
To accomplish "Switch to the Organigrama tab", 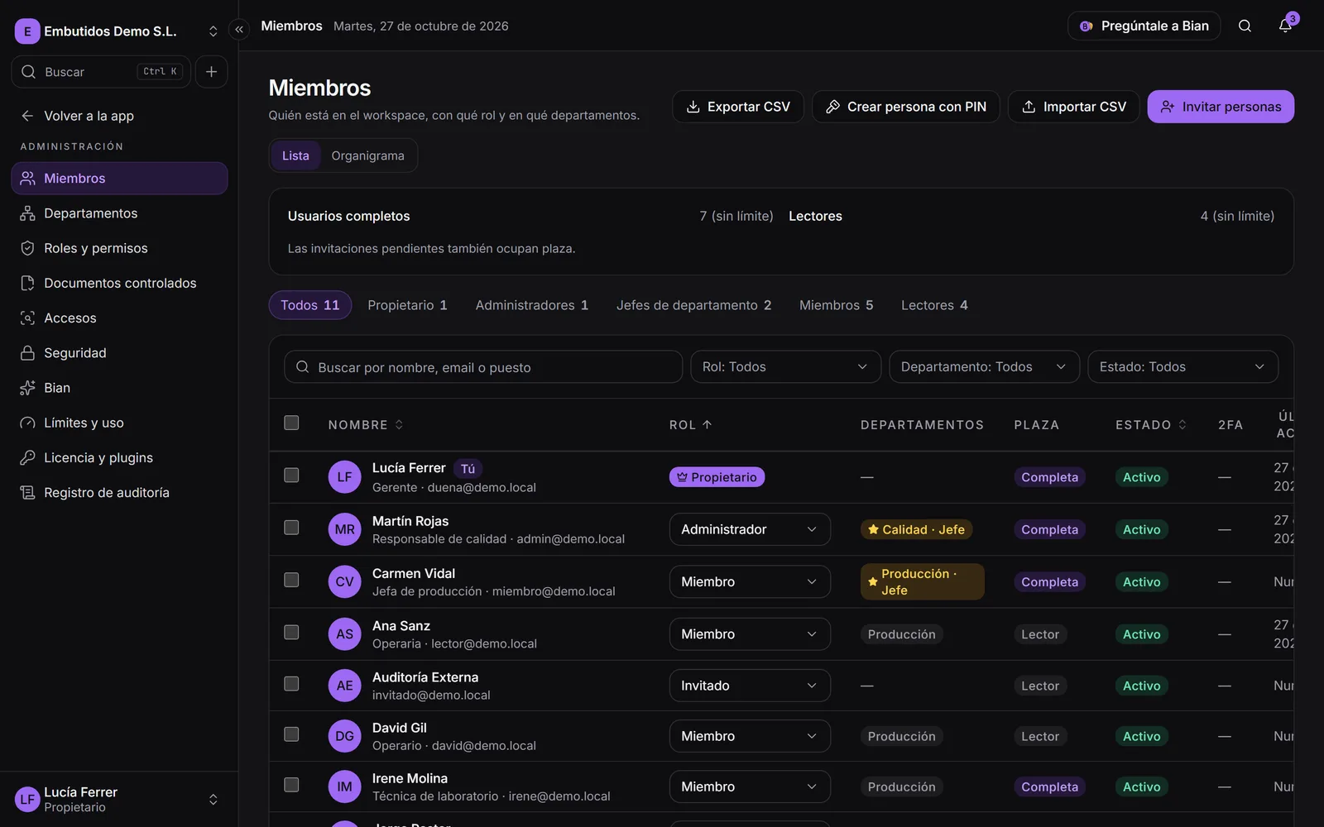I will (x=367, y=155).
